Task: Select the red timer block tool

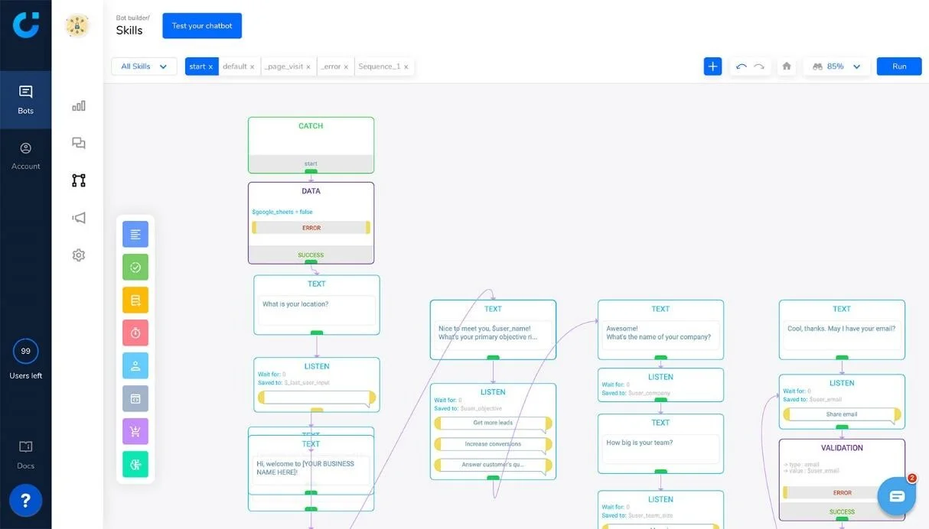Action: 135,333
